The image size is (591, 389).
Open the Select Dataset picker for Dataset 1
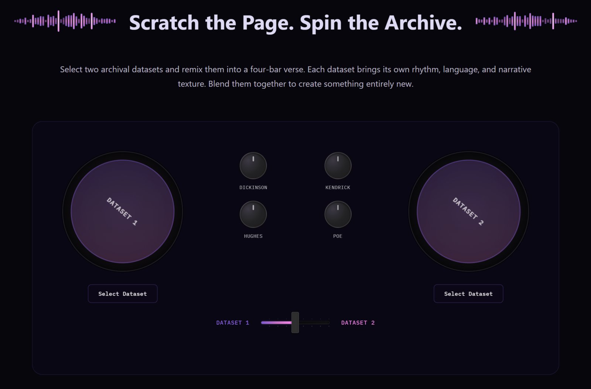(x=122, y=294)
